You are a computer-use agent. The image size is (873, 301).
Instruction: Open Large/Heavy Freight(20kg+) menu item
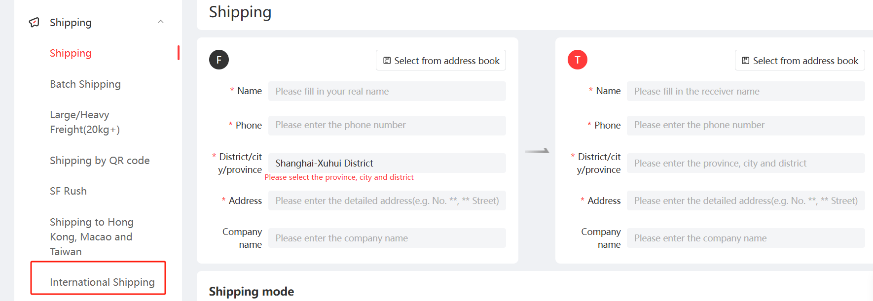[x=84, y=122]
